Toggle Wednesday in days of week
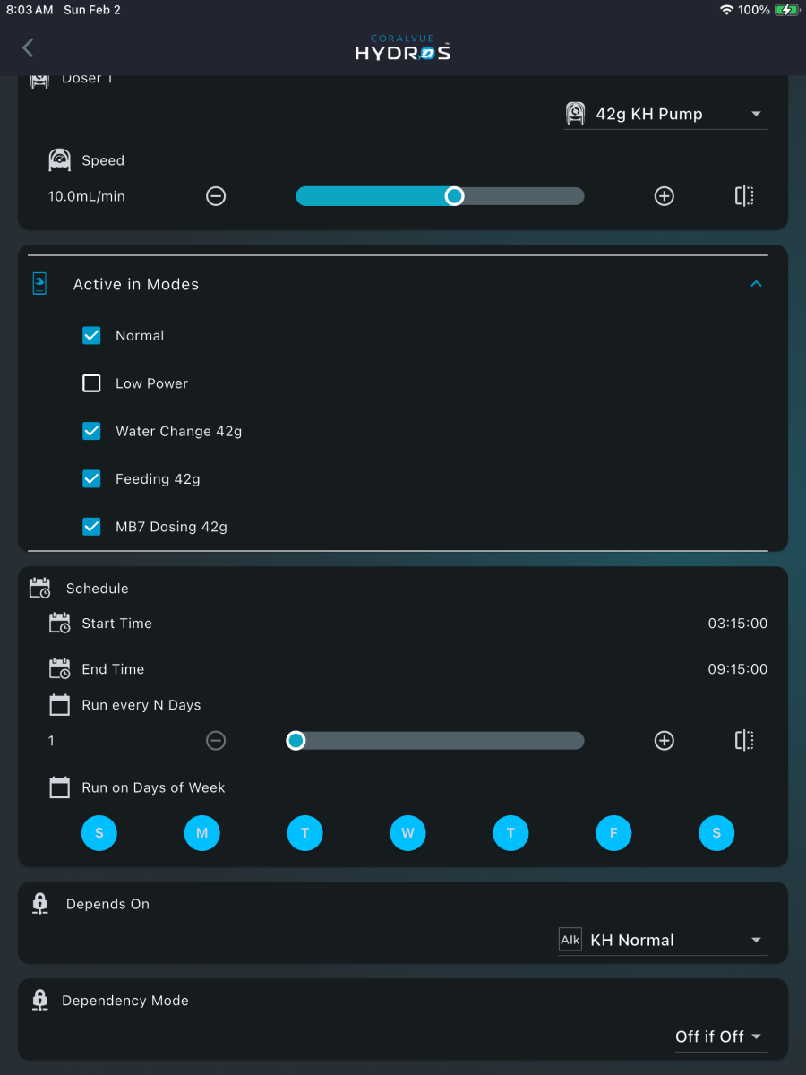 [x=407, y=833]
